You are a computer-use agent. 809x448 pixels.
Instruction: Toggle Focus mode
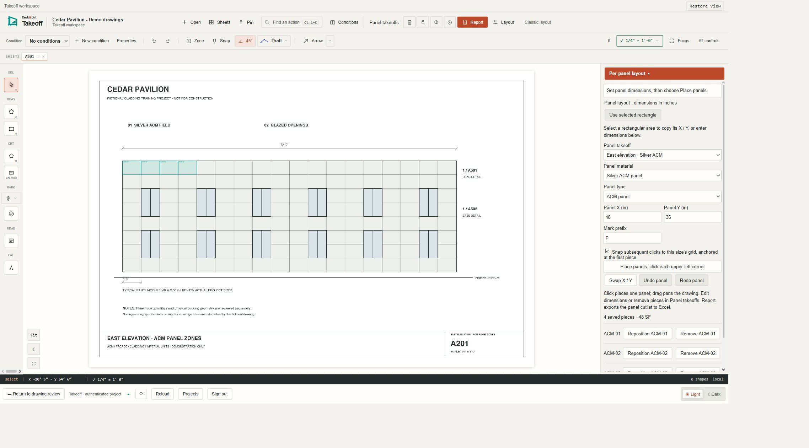tap(679, 41)
